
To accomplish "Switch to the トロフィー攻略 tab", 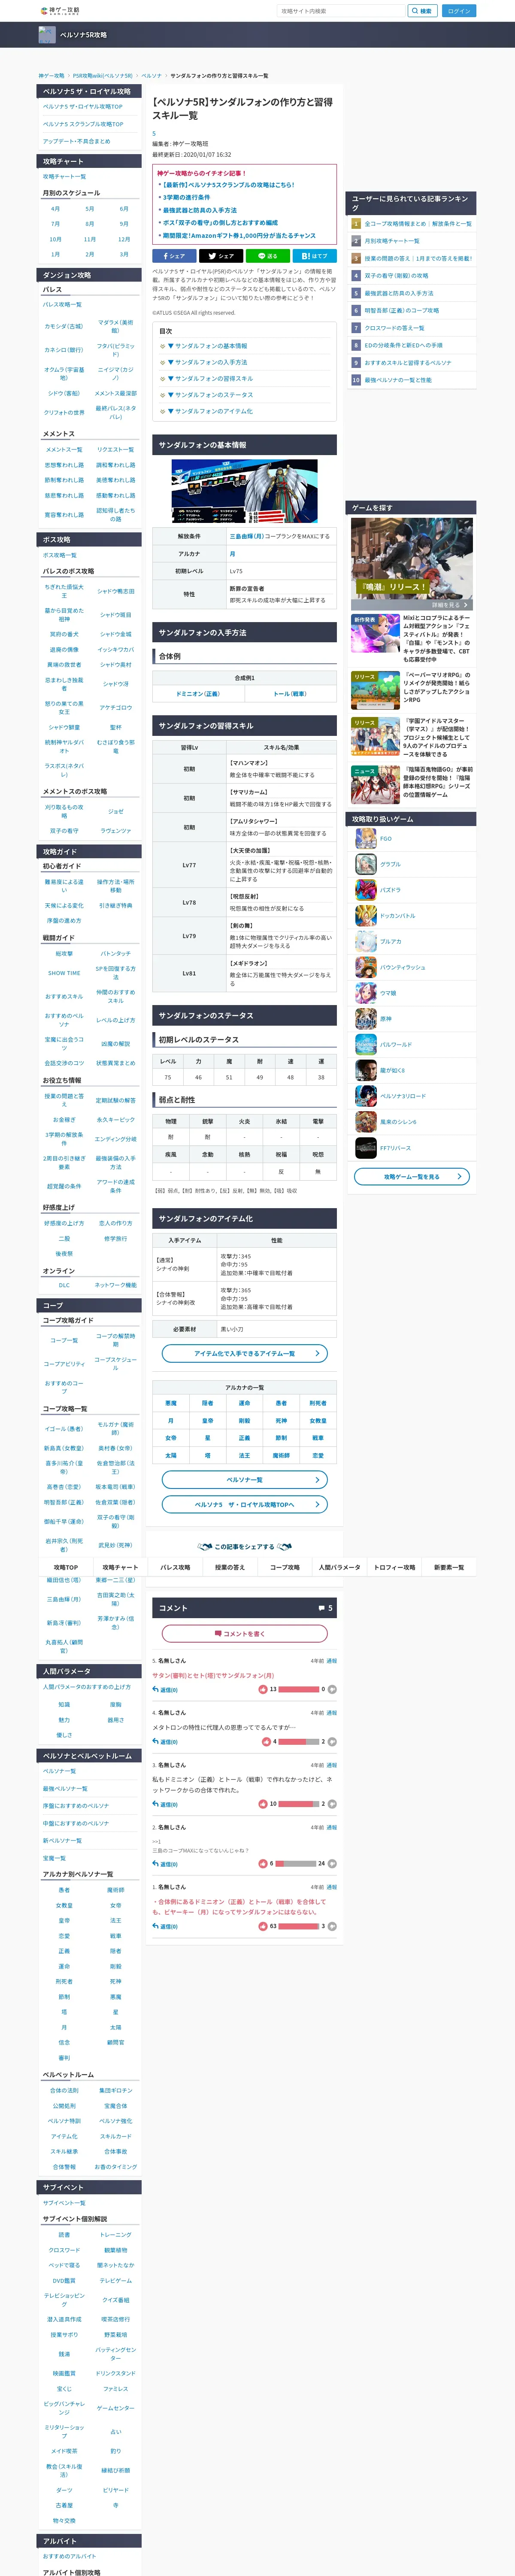I will coord(394,1567).
